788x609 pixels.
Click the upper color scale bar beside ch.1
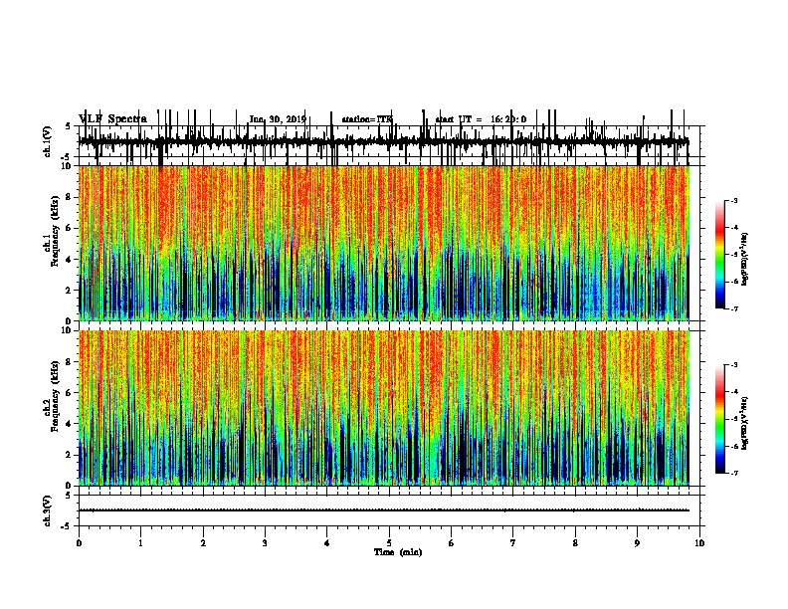tap(720, 255)
